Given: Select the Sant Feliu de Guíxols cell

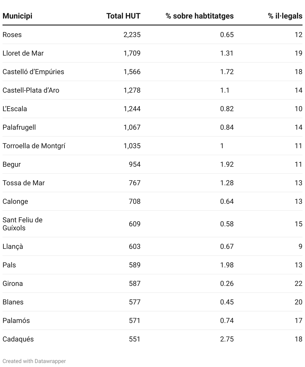Looking at the screenshot, I should click(22, 224).
